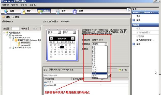Click the 路径 path field
Viewport: 161px width, 95px height.
tap(83, 70)
